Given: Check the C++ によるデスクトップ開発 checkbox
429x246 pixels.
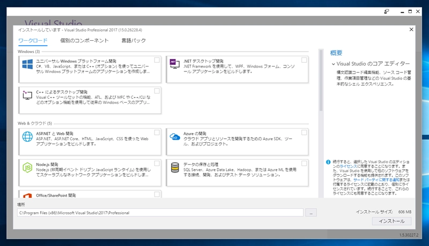Looking at the screenshot, I should 157,91.
